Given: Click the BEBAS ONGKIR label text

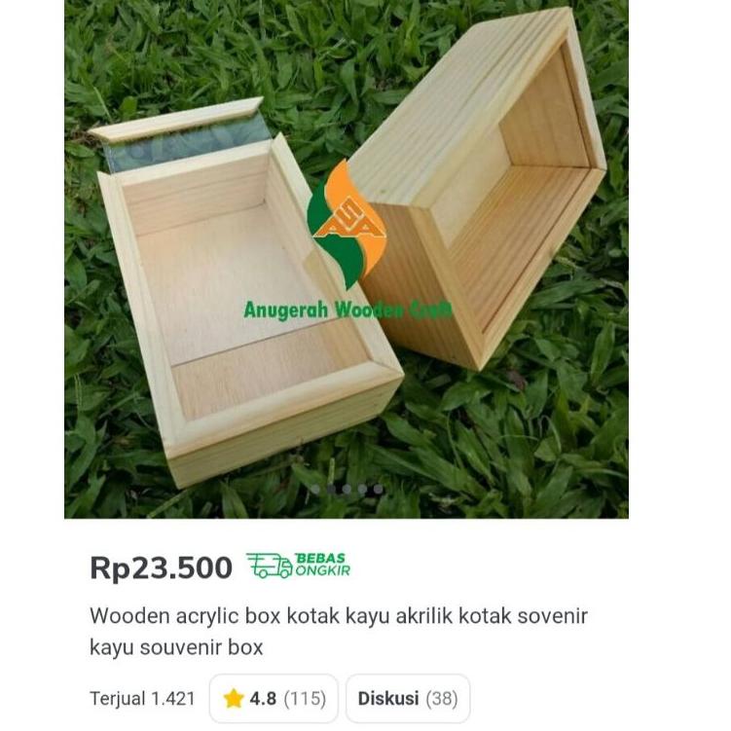Looking at the screenshot, I should click(322, 565).
